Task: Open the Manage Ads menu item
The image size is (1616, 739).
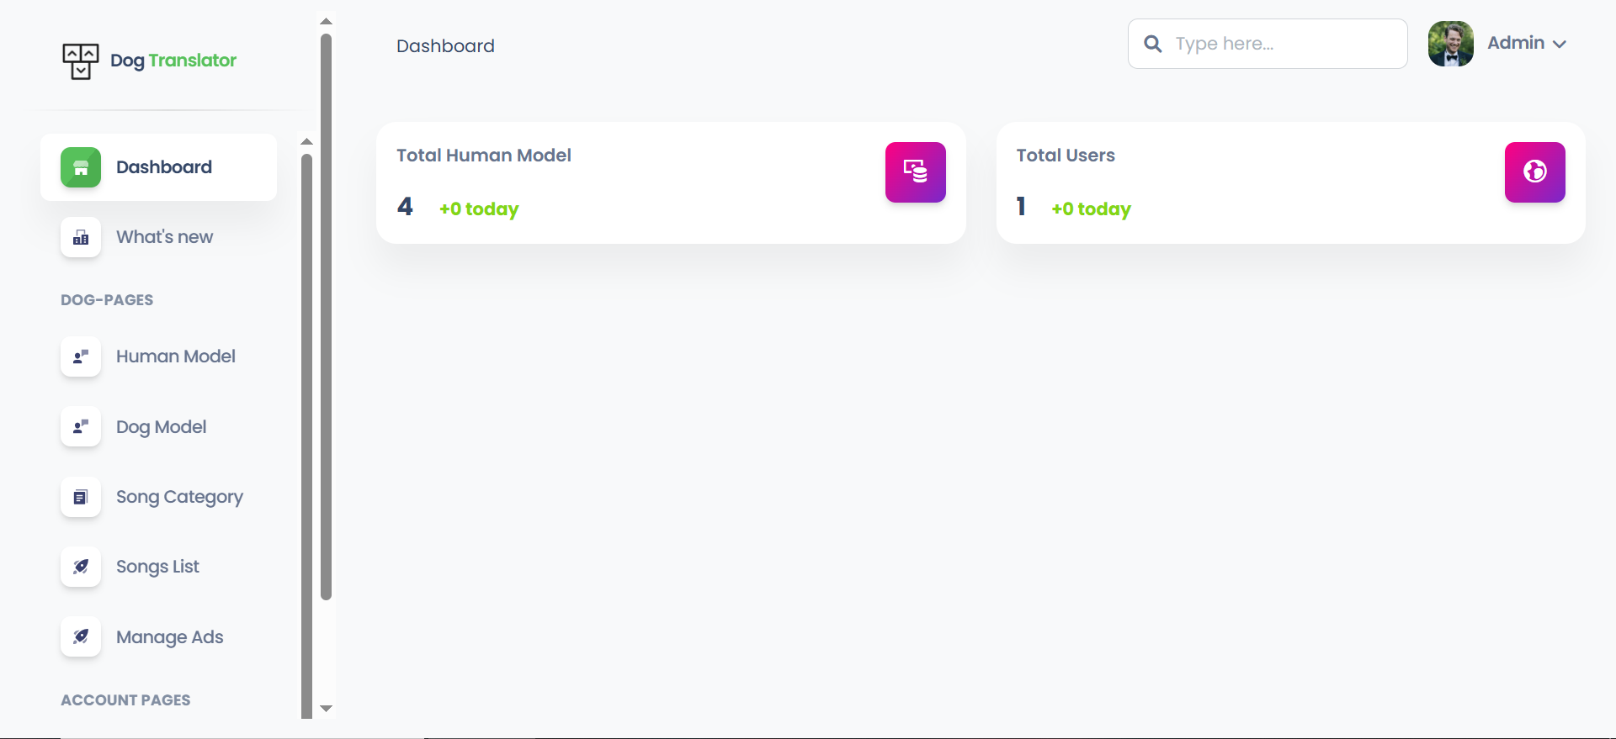Action: click(169, 637)
